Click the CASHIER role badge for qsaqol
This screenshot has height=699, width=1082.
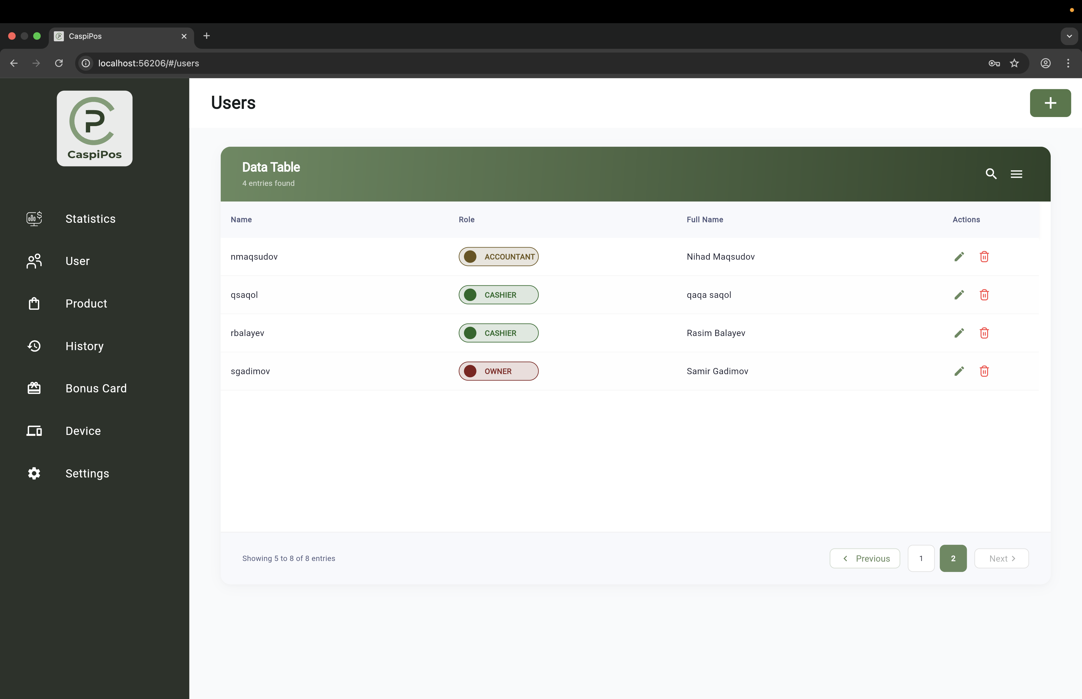[x=498, y=295]
